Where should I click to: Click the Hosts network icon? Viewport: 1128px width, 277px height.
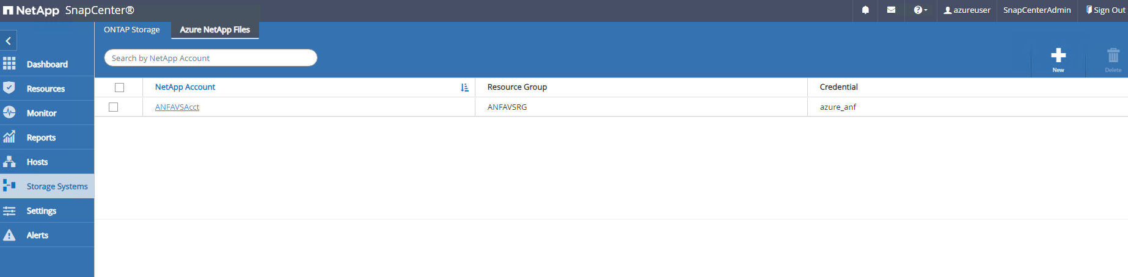coord(9,162)
